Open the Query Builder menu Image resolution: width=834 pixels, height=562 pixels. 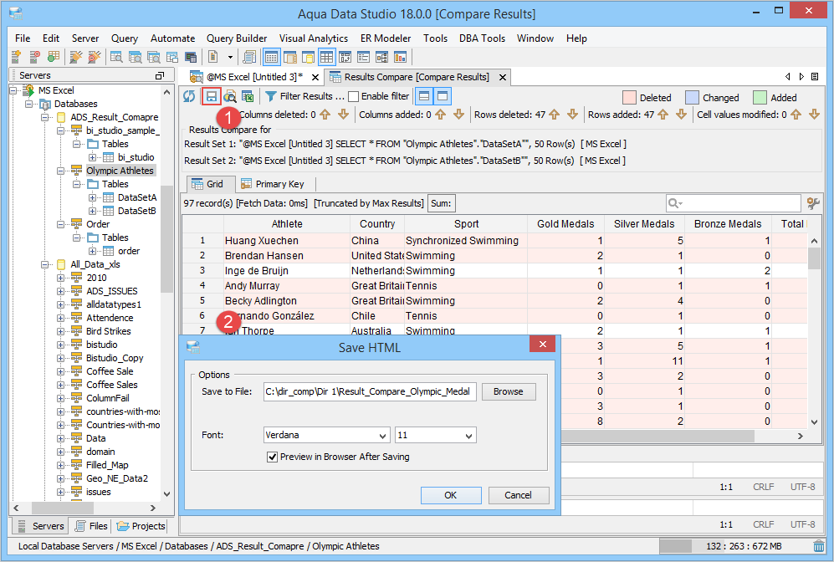click(x=237, y=38)
